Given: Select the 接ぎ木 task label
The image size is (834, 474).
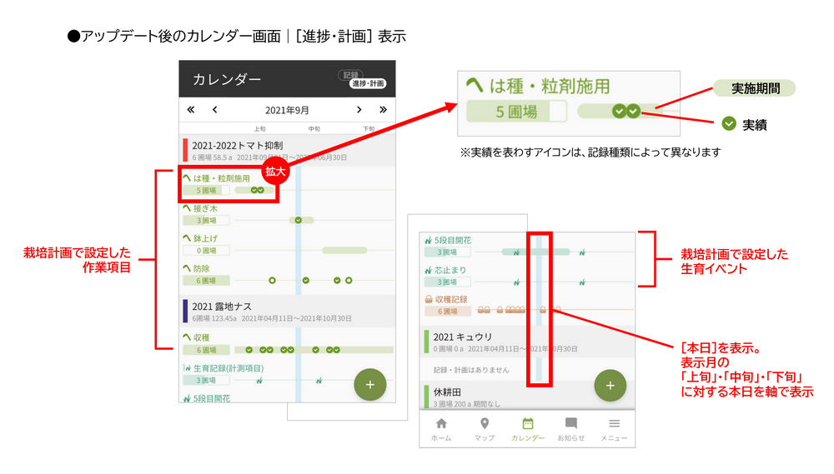Looking at the screenshot, I should tap(205, 209).
